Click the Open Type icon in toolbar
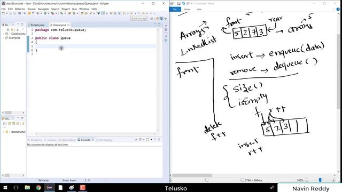 [x=82, y=13]
